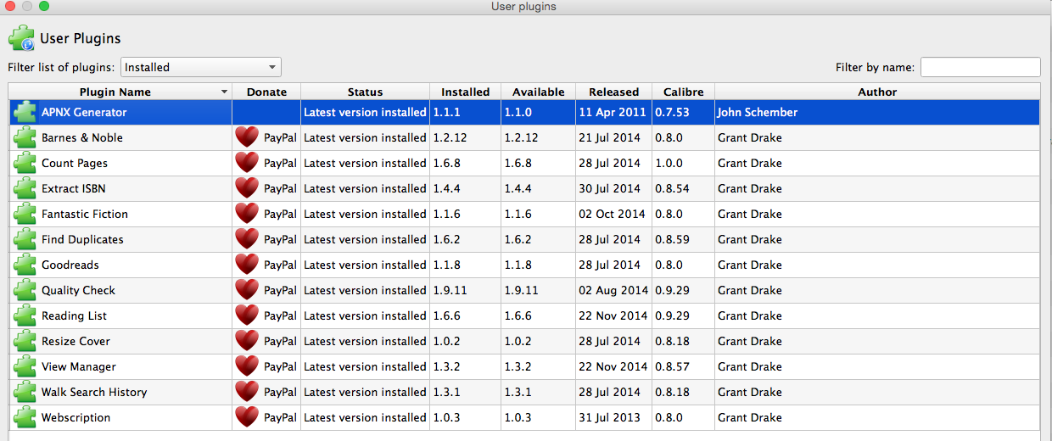The image size is (1052, 441).
Task: Click the PayPal link for Reading List
Action: coord(280,315)
